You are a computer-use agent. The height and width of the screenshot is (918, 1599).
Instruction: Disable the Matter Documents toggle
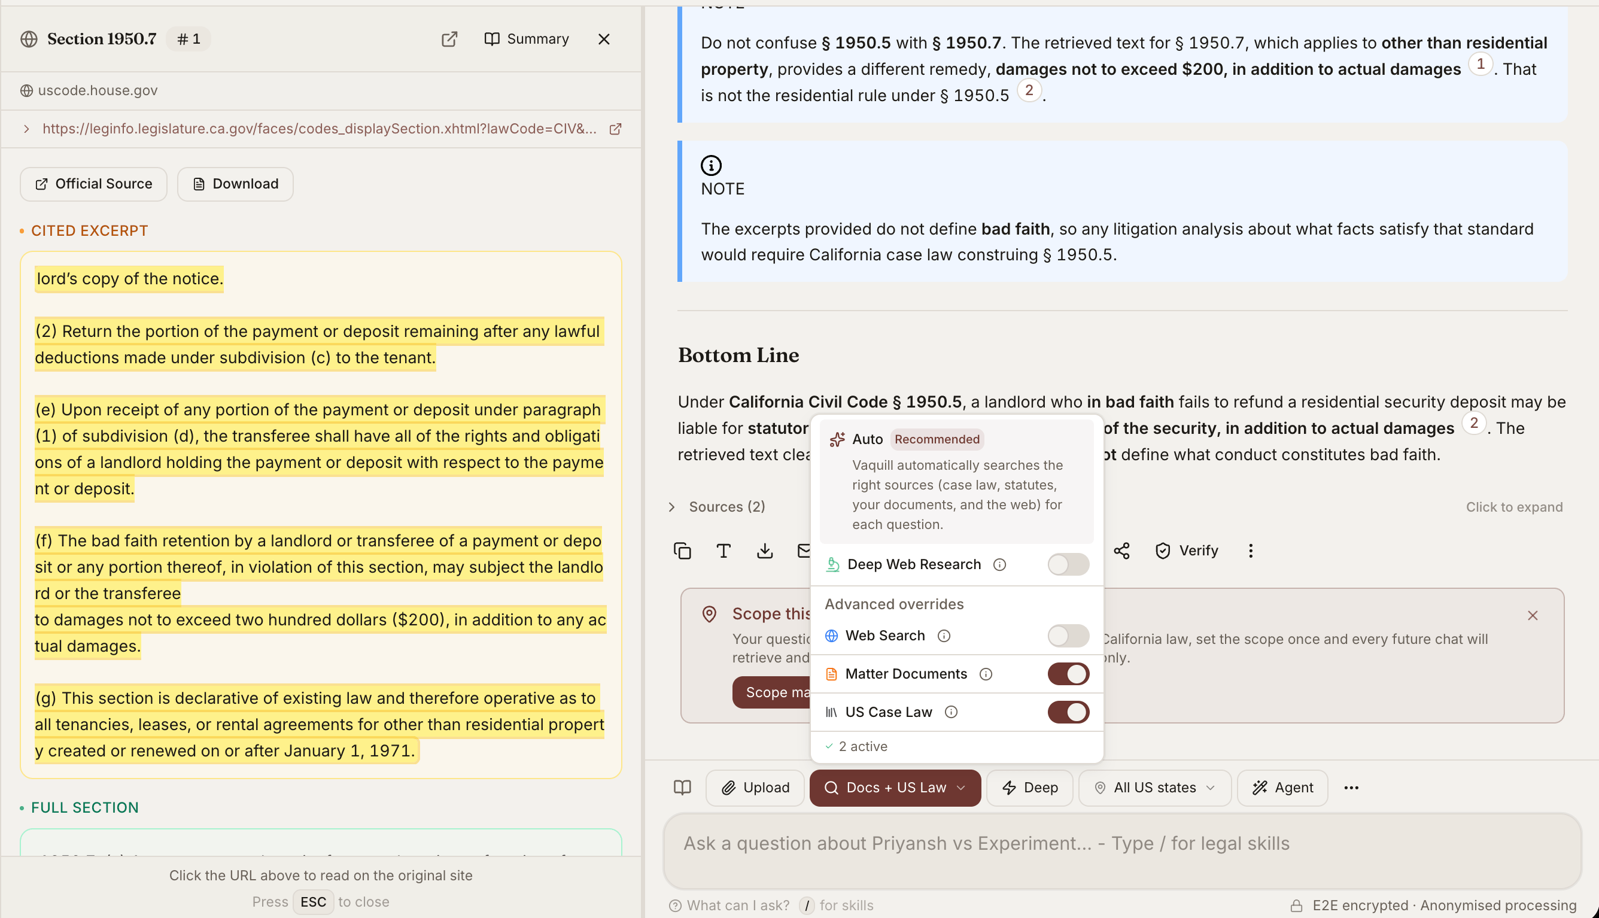(1068, 674)
